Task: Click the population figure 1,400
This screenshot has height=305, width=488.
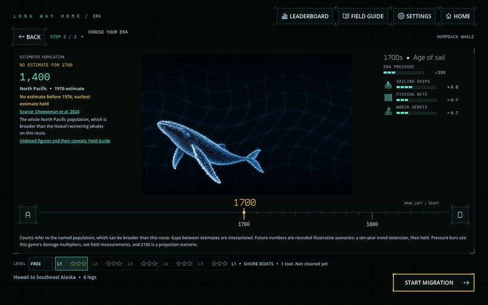Action: tap(35, 77)
